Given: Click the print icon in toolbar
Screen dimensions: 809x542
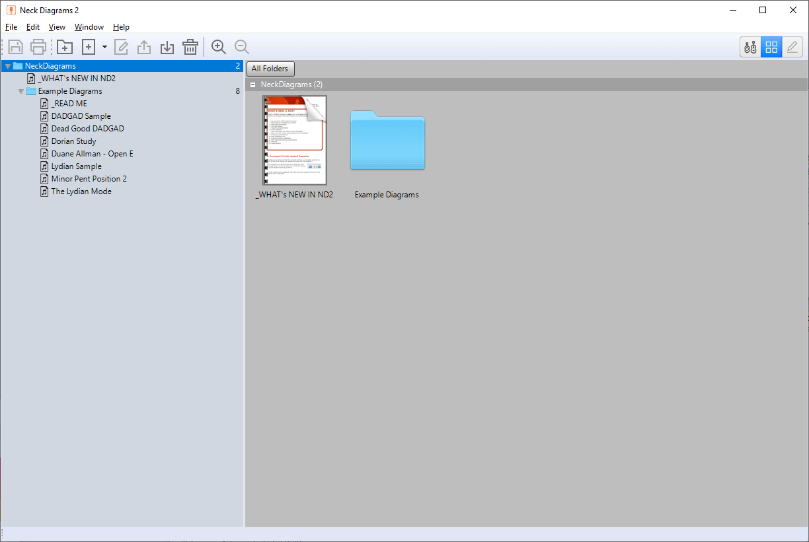Looking at the screenshot, I should (38, 47).
